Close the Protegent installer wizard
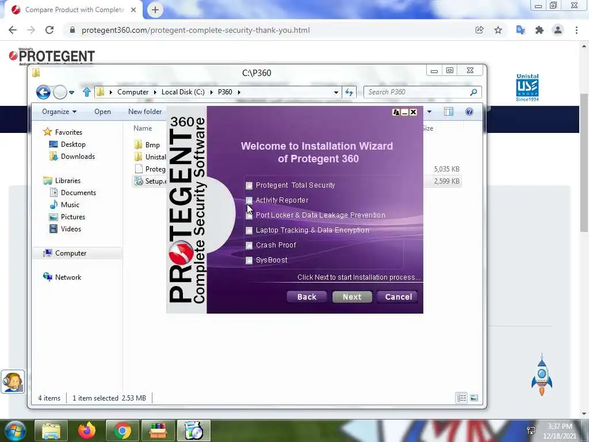This screenshot has height=442, width=589. point(413,112)
